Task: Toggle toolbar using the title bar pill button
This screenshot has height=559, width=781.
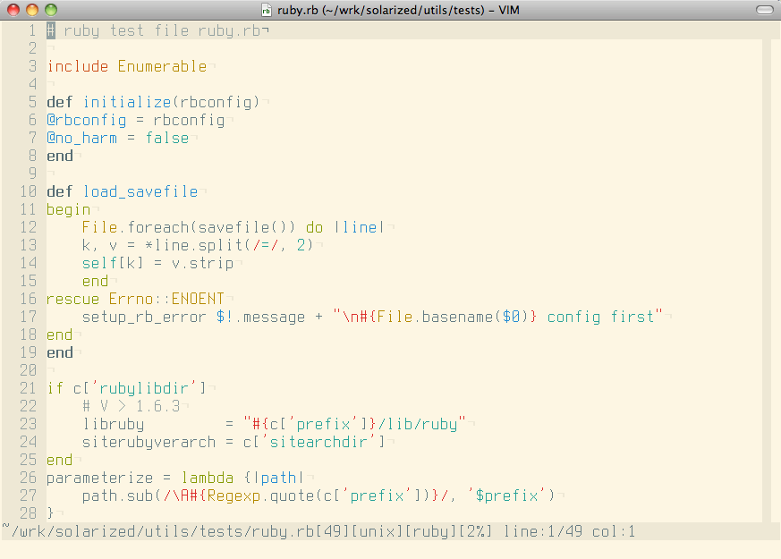Action: (x=765, y=10)
